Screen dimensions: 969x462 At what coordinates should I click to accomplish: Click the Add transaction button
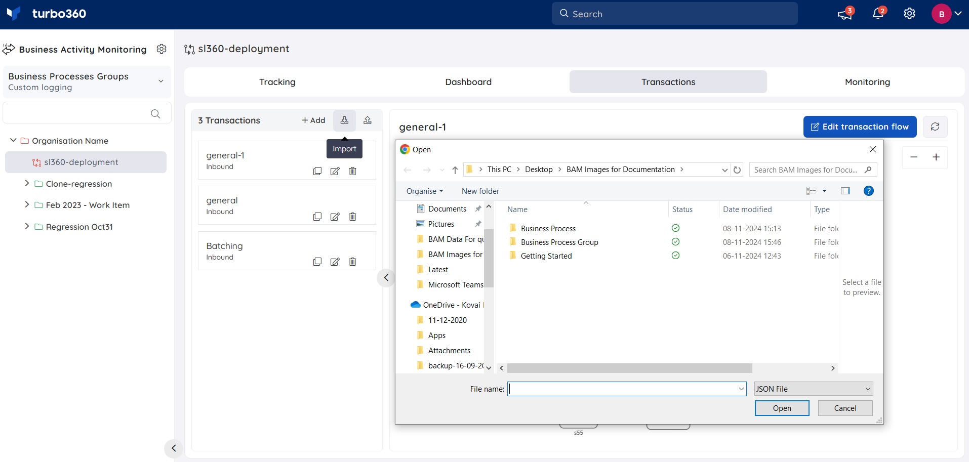(x=313, y=120)
